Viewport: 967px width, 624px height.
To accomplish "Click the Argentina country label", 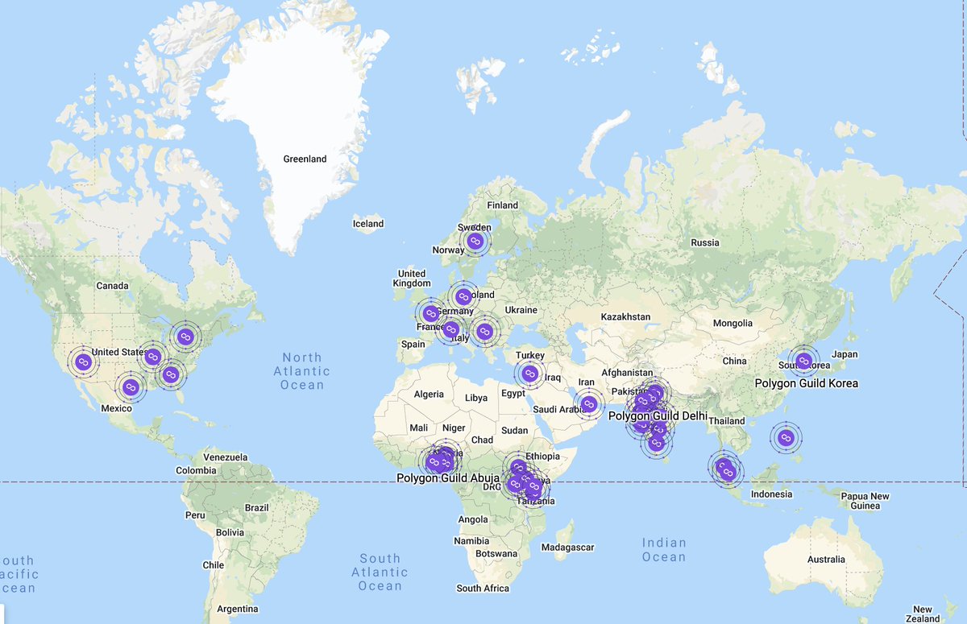I will [x=238, y=609].
